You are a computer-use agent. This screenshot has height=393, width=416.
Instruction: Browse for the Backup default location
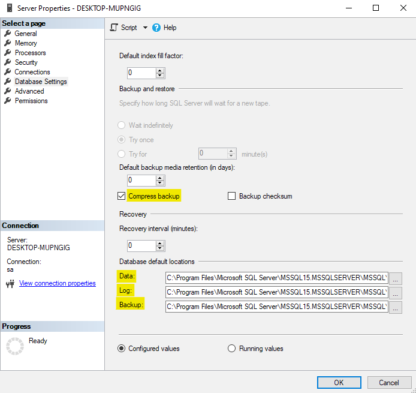396,307
